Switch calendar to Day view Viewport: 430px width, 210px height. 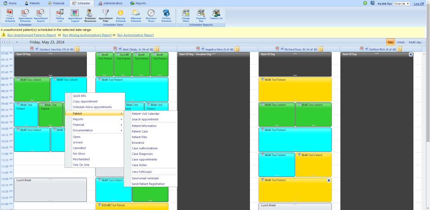[391, 42]
